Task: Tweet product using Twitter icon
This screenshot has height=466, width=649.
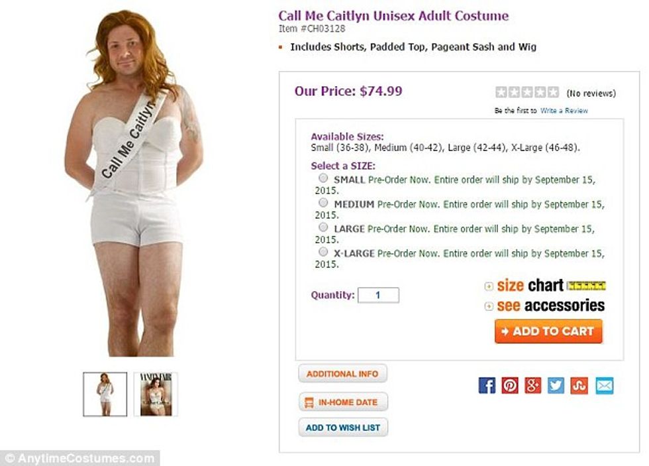Action: click(556, 386)
